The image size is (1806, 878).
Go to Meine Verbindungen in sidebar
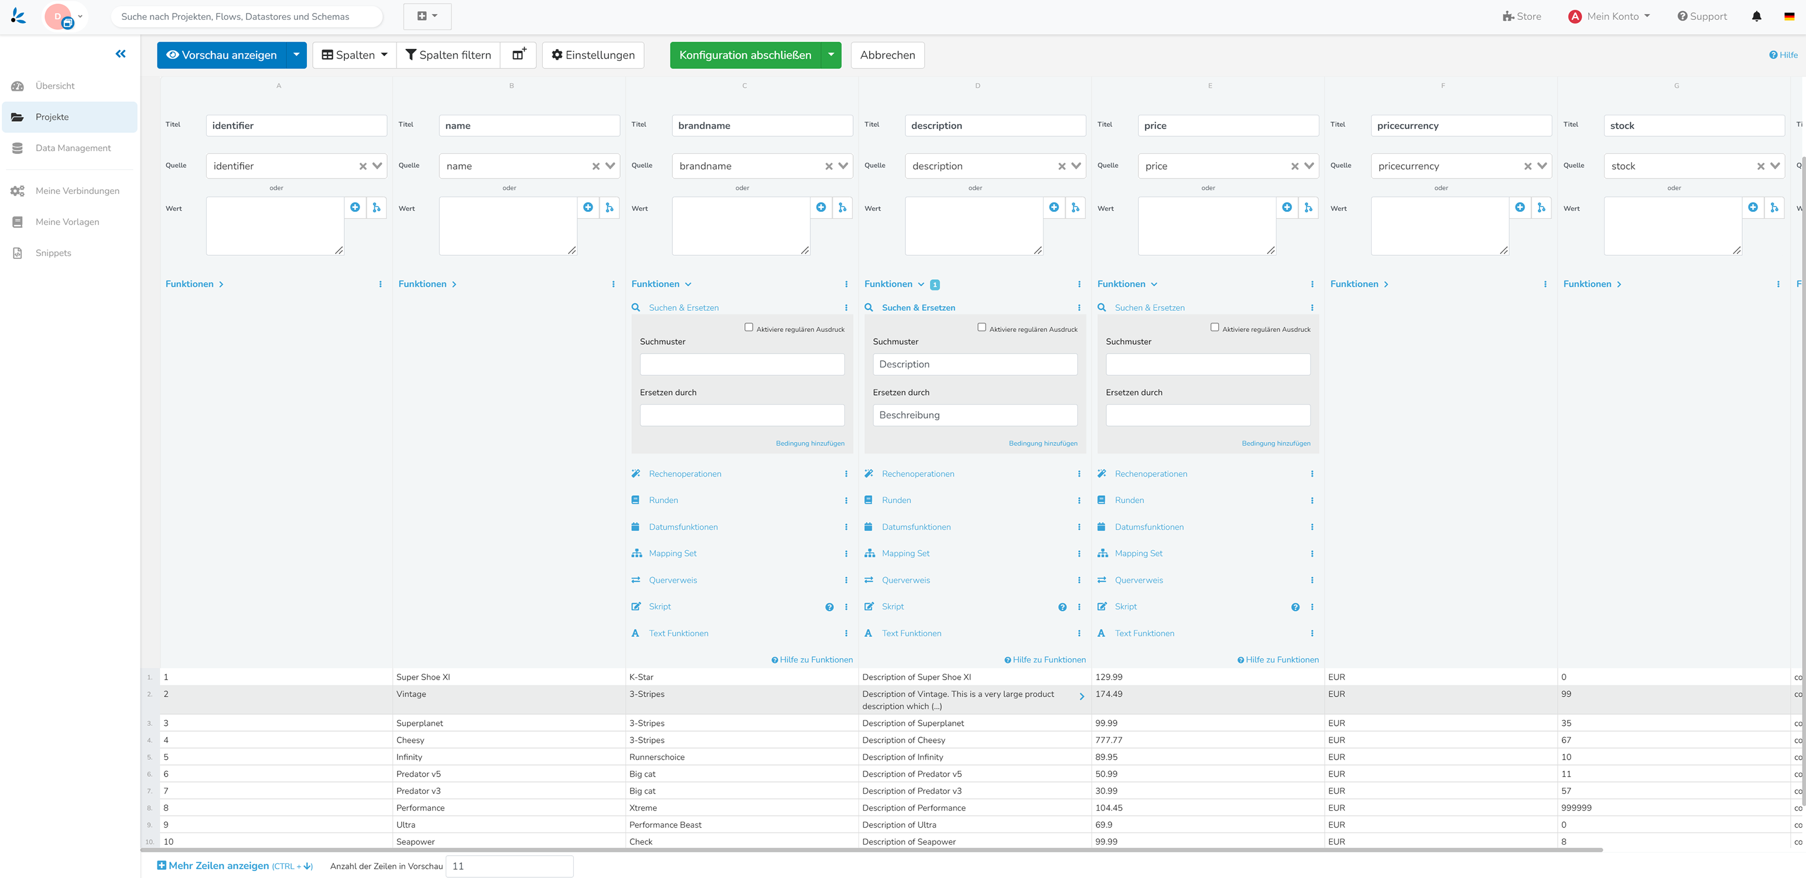click(x=77, y=191)
